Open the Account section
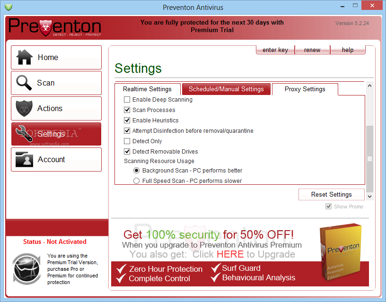 [56, 159]
